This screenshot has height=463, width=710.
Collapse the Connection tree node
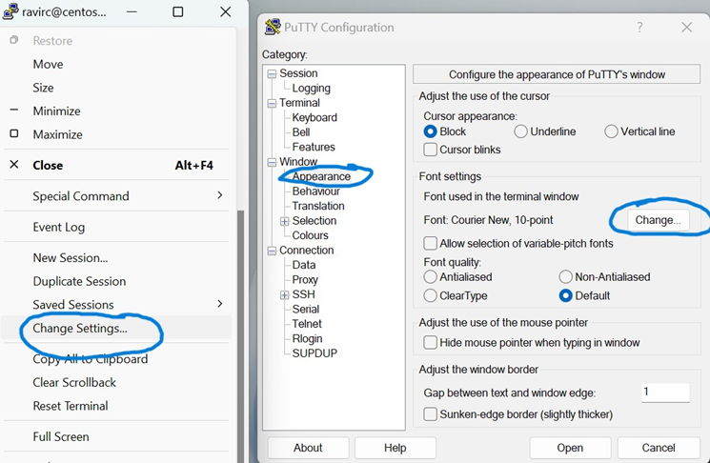click(x=272, y=251)
